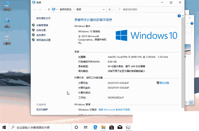This screenshot has height=131, width=199.
Task: Open File Explorer from the taskbar
Action: click(103, 127)
